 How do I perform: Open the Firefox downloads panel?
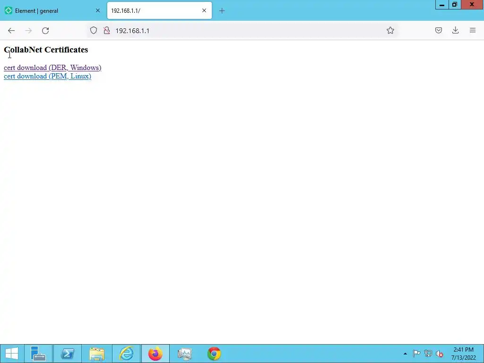coord(455,30)
